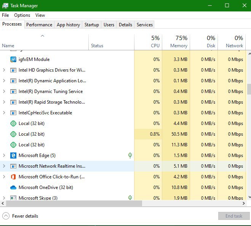
Task: Click the horizontal scrollbar thumb
Action: click(74, 204)
